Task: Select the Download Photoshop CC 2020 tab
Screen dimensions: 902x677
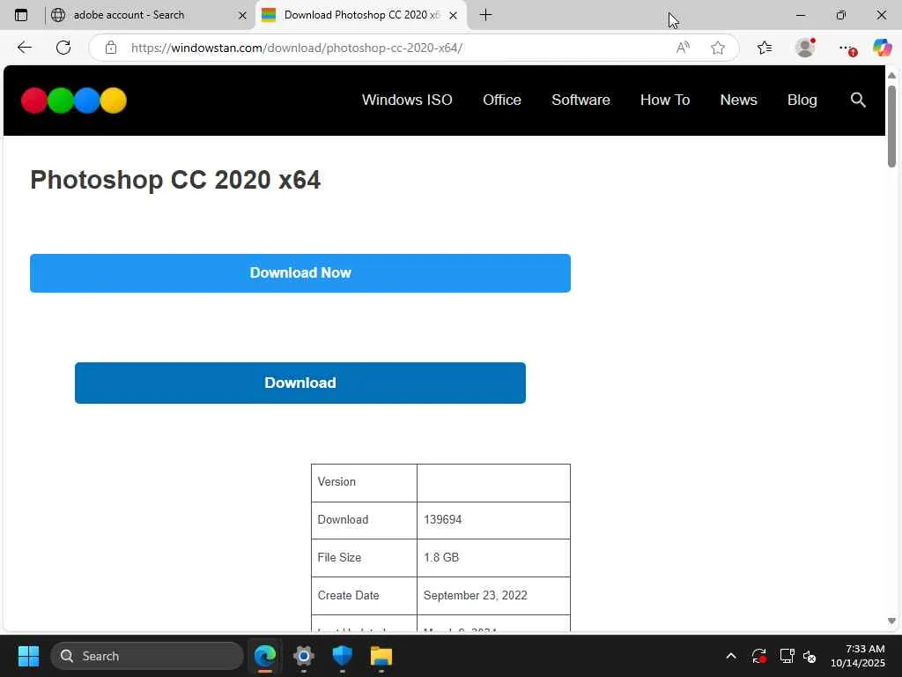Action: 362,15
